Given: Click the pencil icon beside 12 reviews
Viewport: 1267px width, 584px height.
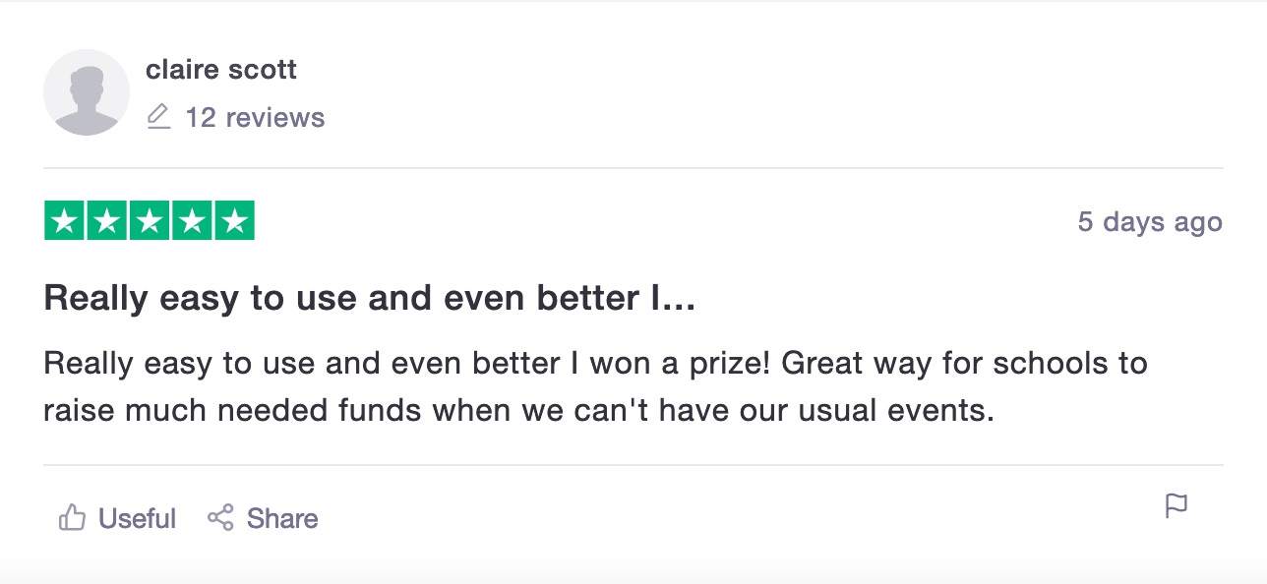Looking at the screenshot, I should click(x=158, y=117).
